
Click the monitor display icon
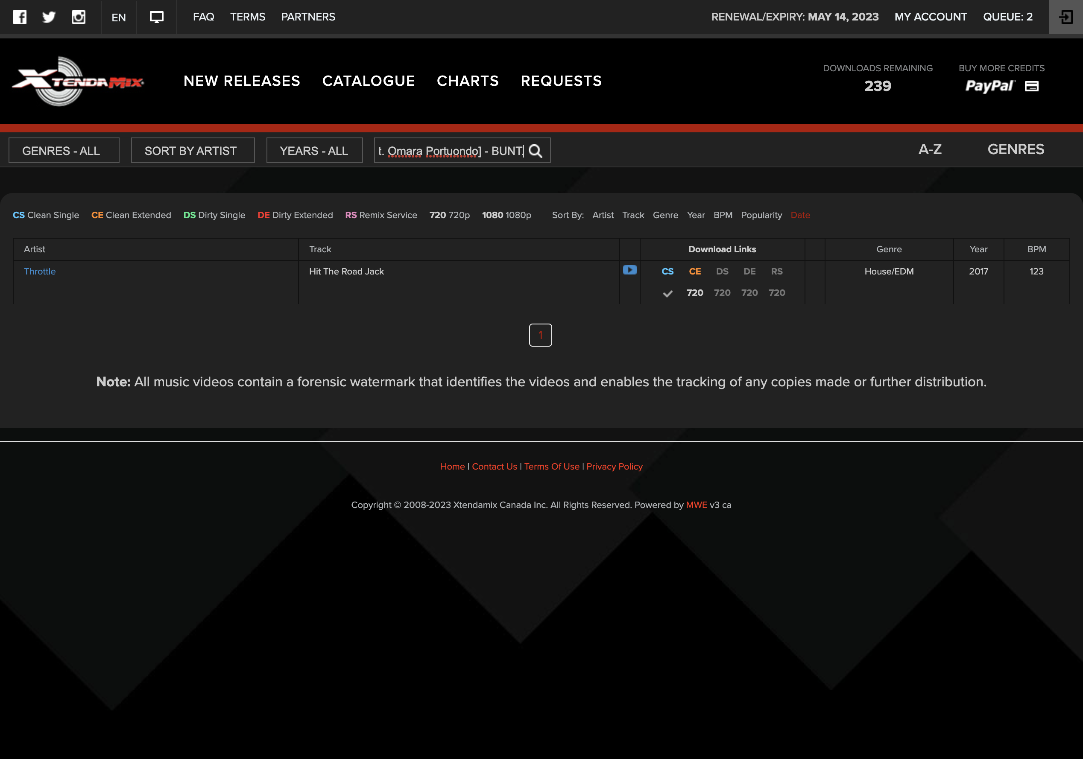point(157,17)
